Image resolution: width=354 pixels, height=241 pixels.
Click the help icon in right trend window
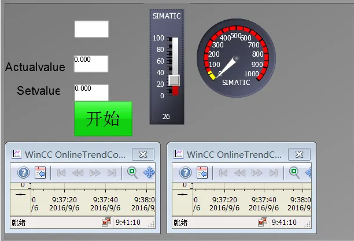click(185, 172)
